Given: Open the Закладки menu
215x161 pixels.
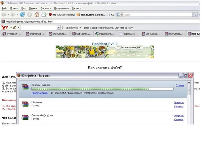Looking at the screenshot, I should pos(46,8).
